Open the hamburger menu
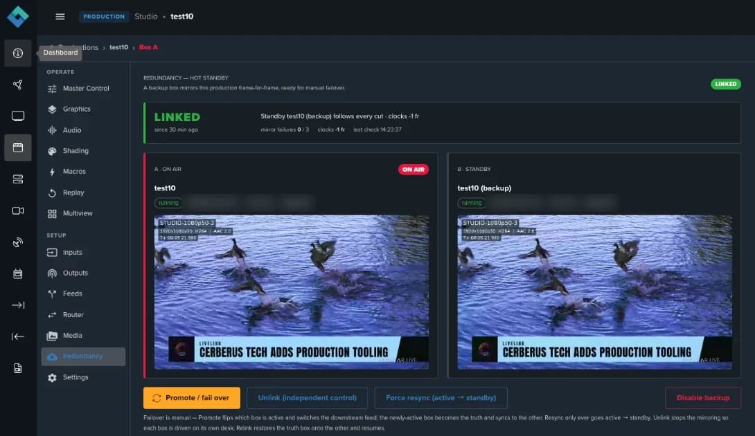The height and width of the screenshot is (436, 755). tap(60, 17)
